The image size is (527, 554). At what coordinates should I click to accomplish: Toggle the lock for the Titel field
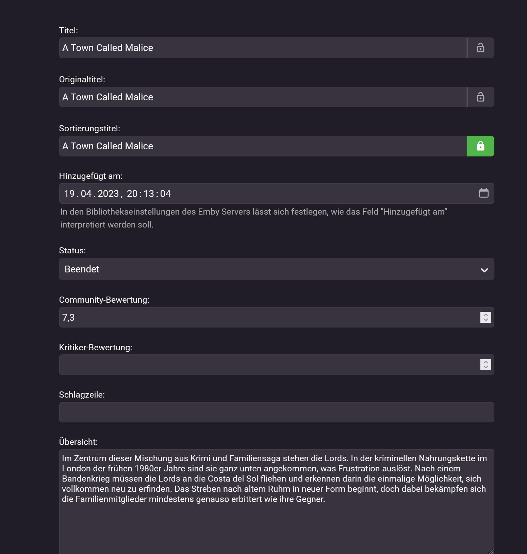click(x=480, y=48)
